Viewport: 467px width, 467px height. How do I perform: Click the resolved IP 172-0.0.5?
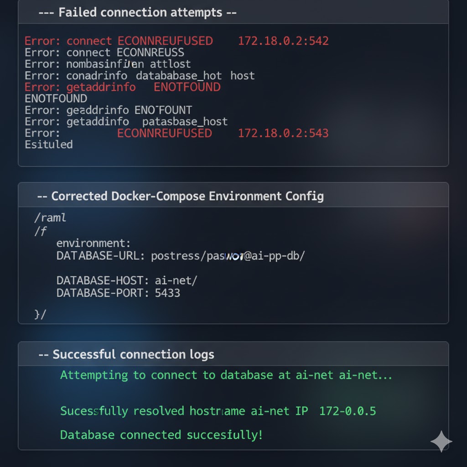tap(348, 411)
